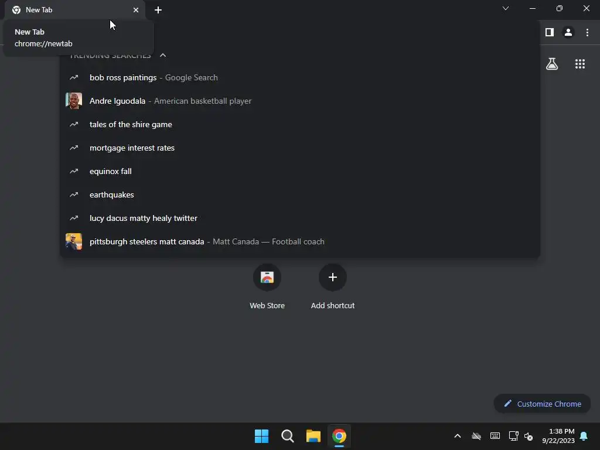The width and height of the screenshot is (600, 450).
Task: Select Andre Iguodala suggestion
Action: pos(300,101)
